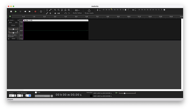Silence audio selection icon
This screenshot has width=190, height=110.
(x=59, y=13)
